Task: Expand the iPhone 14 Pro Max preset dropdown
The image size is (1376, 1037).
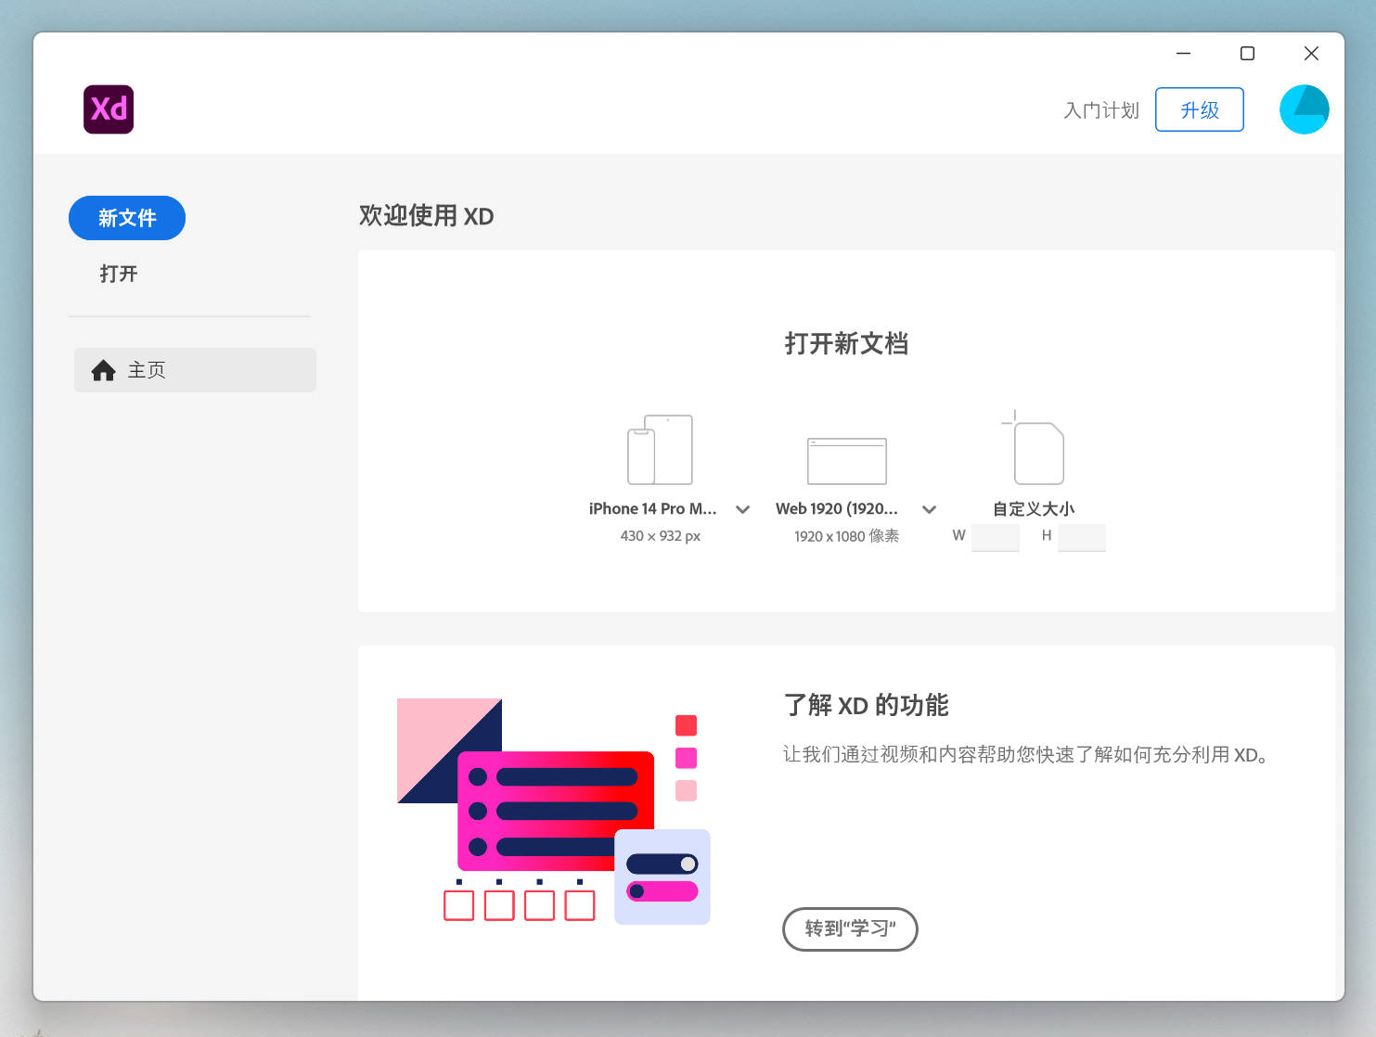Action: pyautogui.click(x=742, y=509)
